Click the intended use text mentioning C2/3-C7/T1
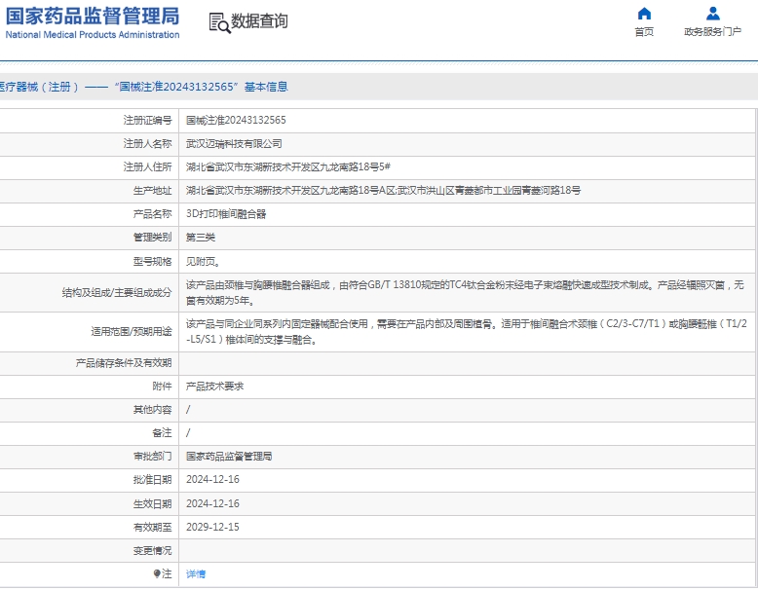 467,331
